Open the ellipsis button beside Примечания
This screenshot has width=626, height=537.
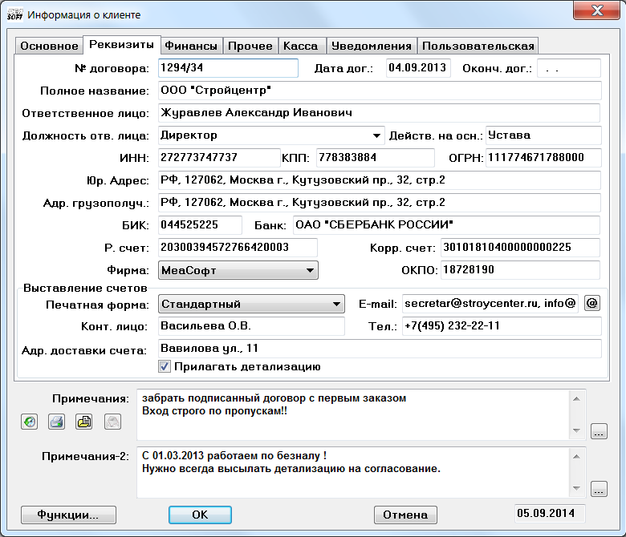(599, 431)
